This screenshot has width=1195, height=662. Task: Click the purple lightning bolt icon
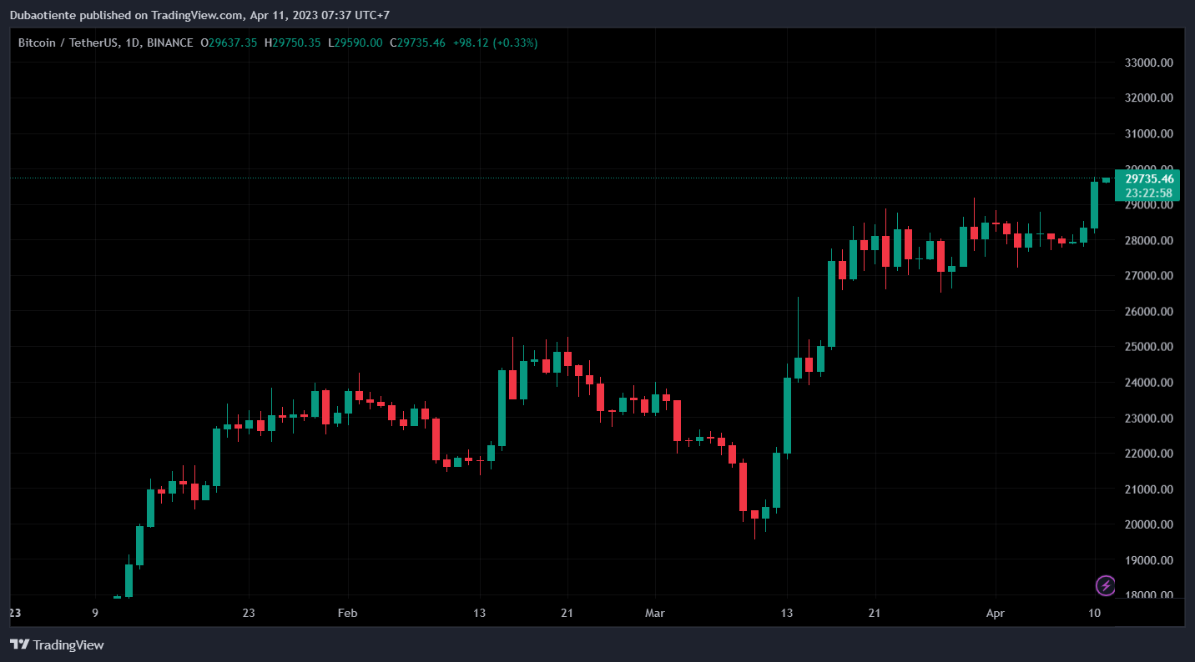coord(1106,585)
